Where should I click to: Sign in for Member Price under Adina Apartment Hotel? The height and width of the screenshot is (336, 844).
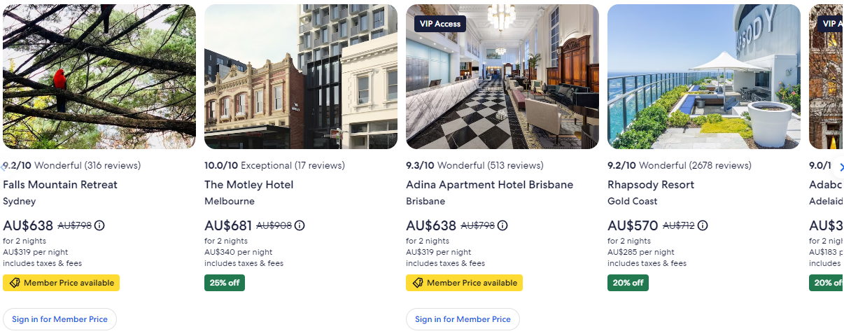pos(463,319)
